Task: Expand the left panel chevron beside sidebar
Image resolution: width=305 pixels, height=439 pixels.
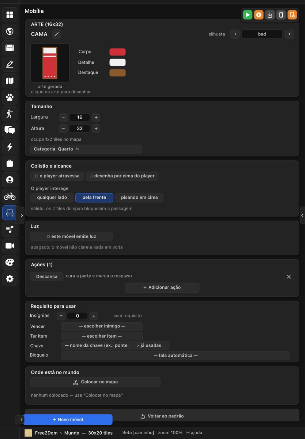Action: [22, 215]
